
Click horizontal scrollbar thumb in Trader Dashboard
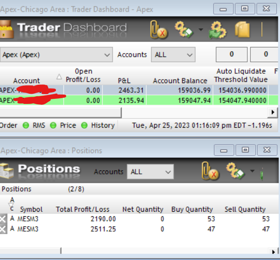[61, 113]
